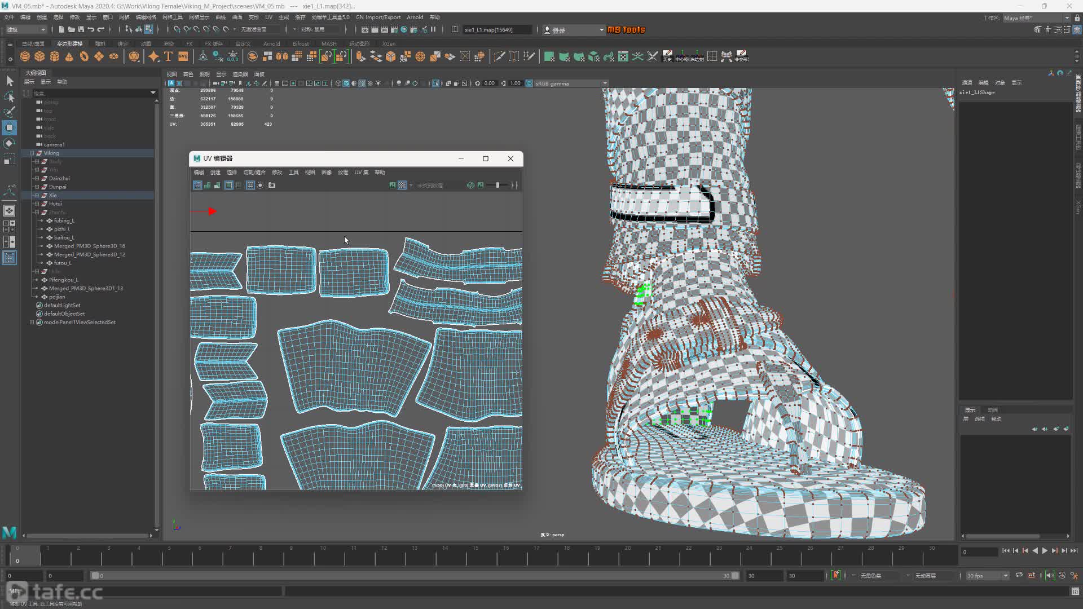Expand modelPanel1ViewSelectedSet in outliner
The width and height of the screenshot is (1083, 609).
point(32,322)
